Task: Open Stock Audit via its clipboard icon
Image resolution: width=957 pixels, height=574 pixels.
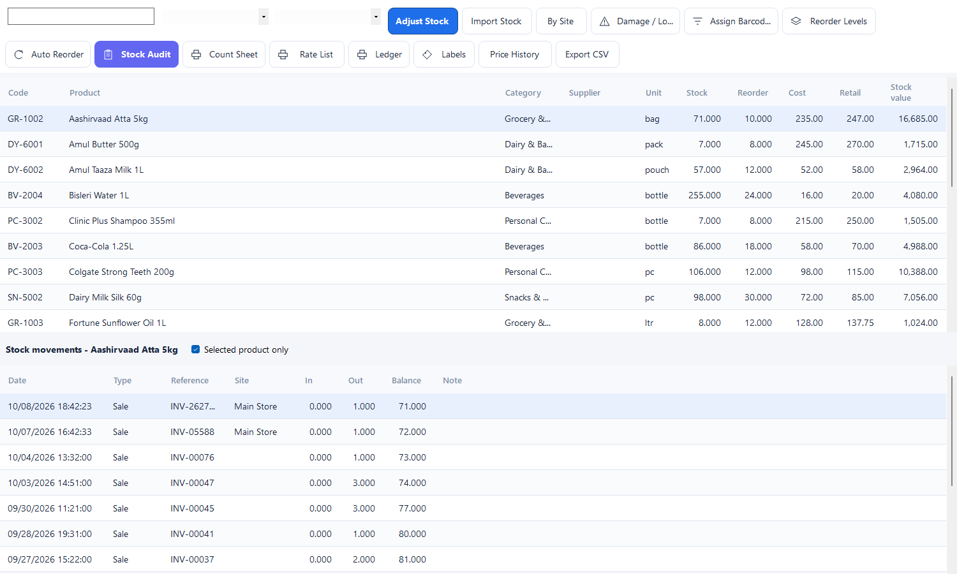Action: coord(108,54)
